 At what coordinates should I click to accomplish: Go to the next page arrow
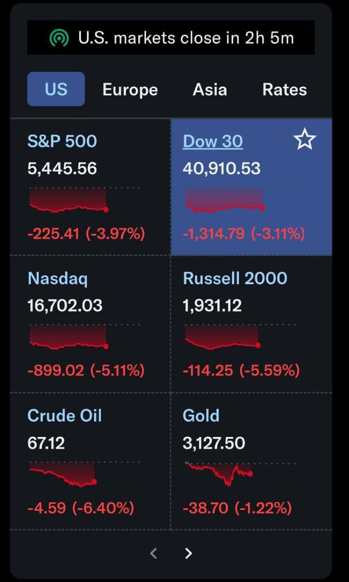point(189,553)
